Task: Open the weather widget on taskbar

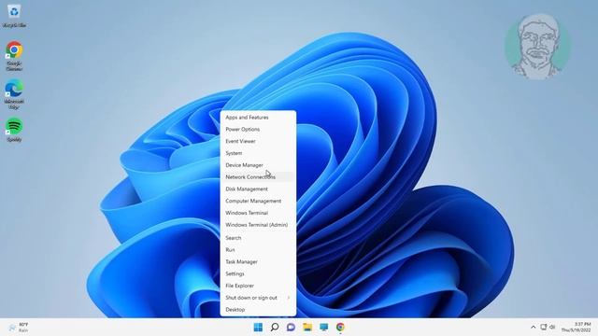Action: point(19,327)
